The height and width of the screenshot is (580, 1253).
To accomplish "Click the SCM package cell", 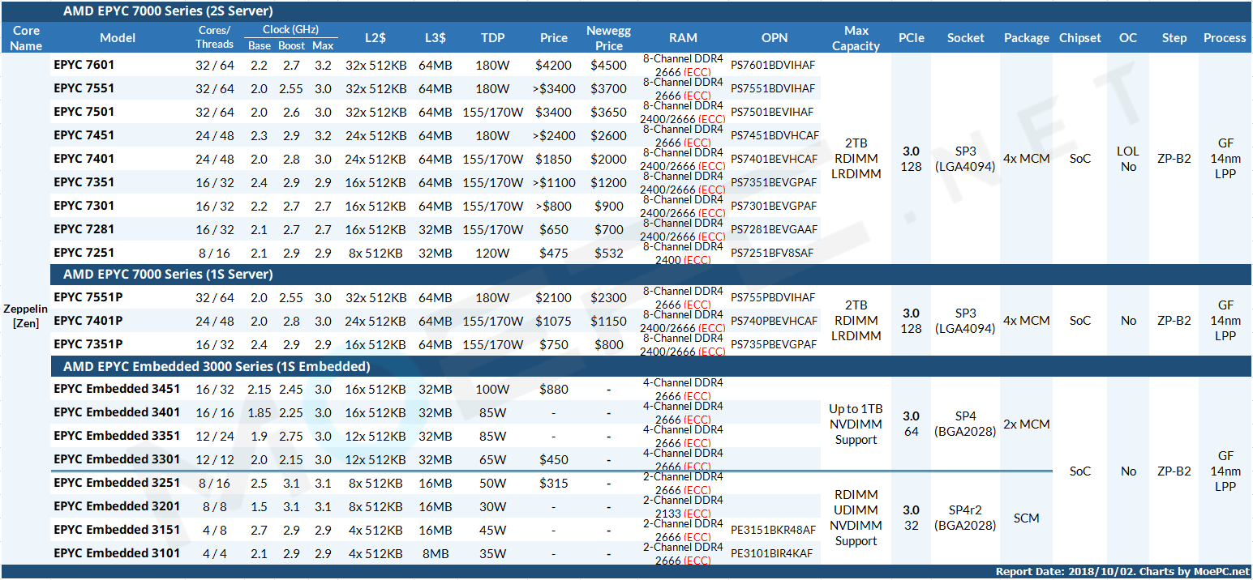I will point(1026,518).
